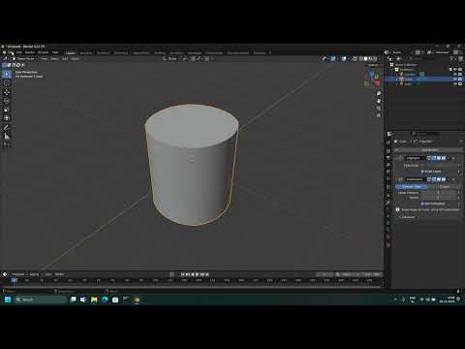Open the Render properties tab
Screen dimensions: 465x349
(x=388, y=151)
